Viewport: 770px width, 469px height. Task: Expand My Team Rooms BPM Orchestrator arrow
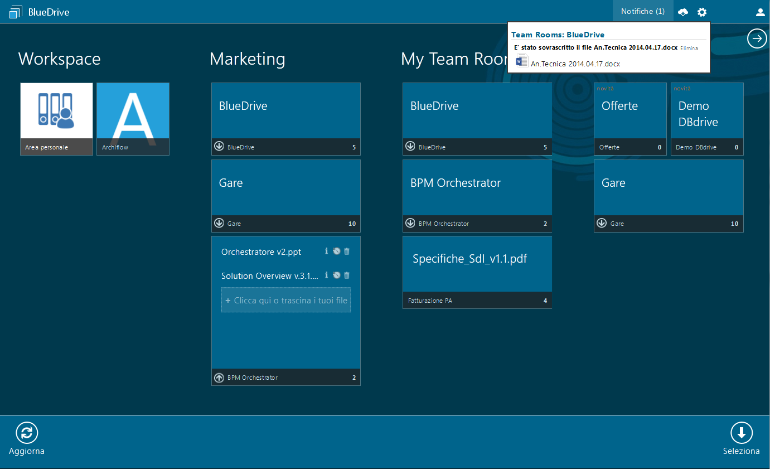[410, 223]
